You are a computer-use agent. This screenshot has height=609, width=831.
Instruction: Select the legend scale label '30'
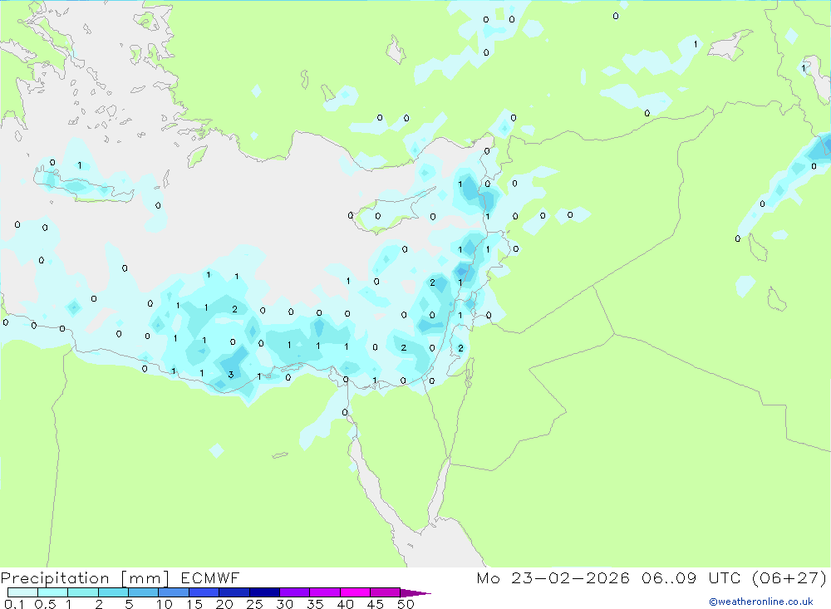[x=284, y=604]
